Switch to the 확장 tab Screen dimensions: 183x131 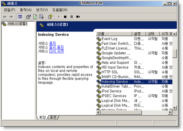42,117
